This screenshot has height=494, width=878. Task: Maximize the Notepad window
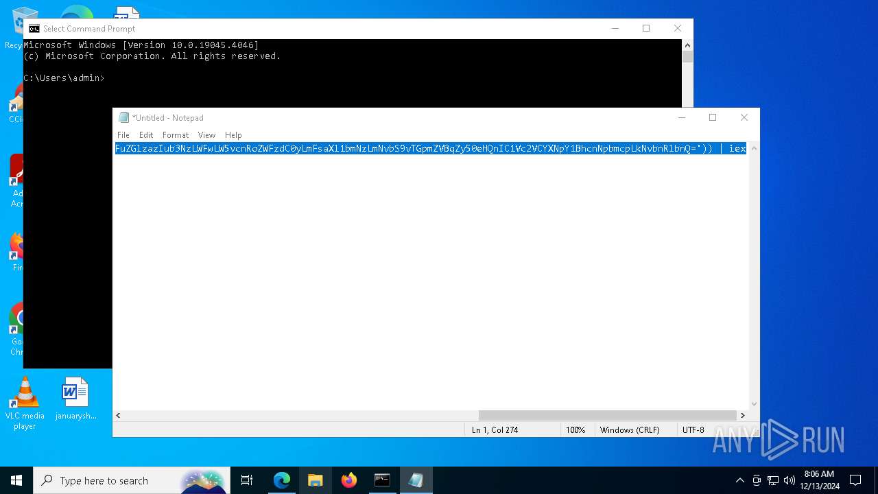point(713,117)
